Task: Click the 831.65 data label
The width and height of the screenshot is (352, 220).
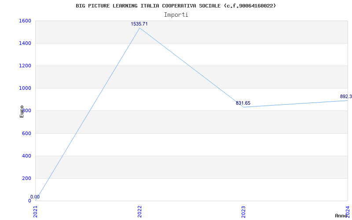Action: [x=243, y=103]
